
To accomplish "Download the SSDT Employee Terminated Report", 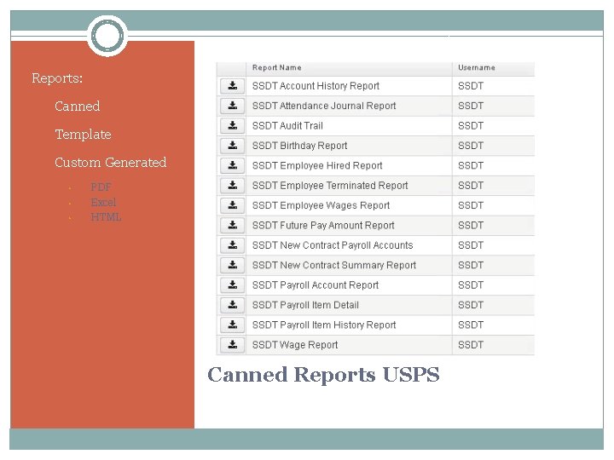I will (232, 186).
